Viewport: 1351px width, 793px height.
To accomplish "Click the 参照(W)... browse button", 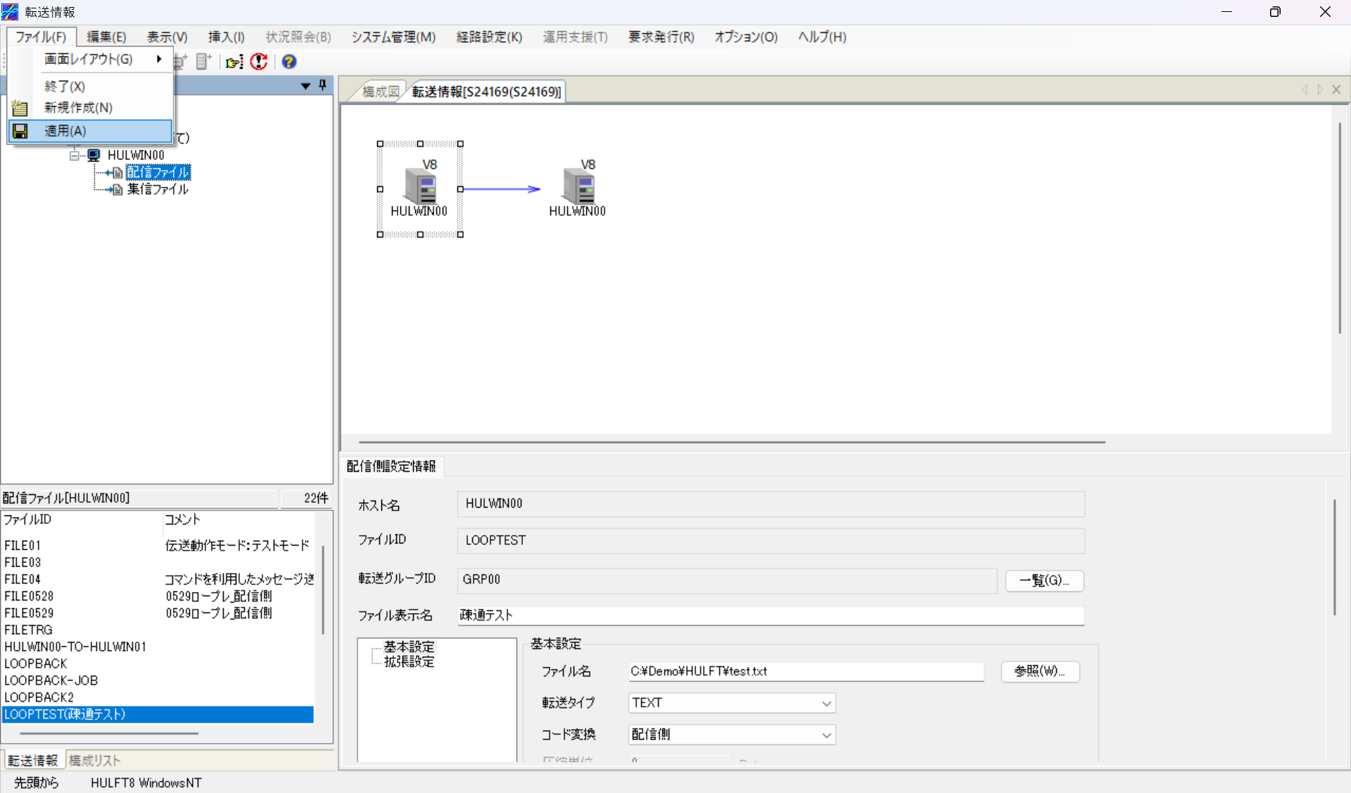I will click(x=1039, y=671).
